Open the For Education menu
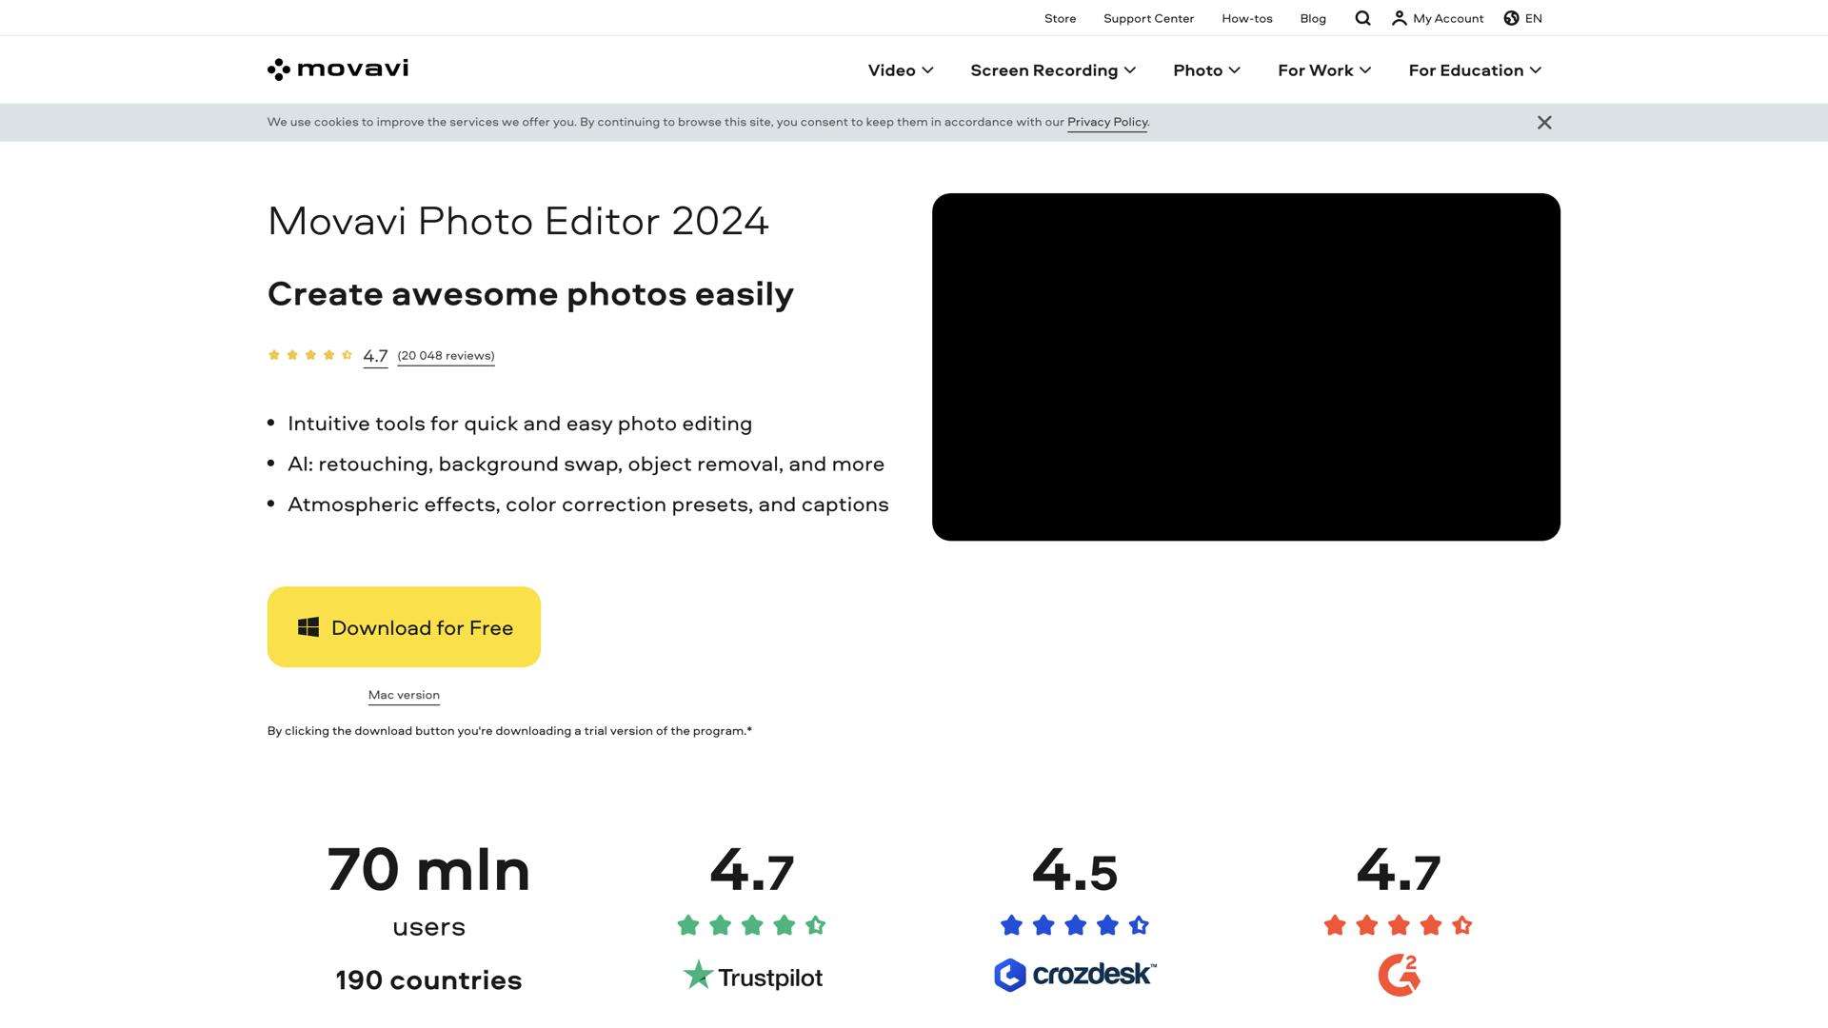This screenshot has height=1028, width=1828. 1474,70
